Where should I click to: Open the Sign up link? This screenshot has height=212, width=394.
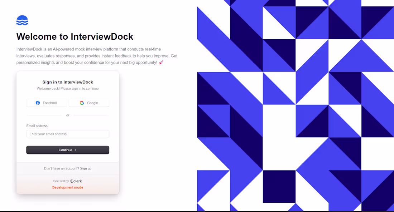pyautogui.click(x=86, y=169)
